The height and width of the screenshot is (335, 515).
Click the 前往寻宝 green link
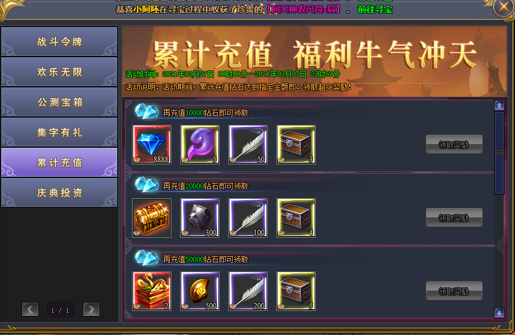(375, 9)
